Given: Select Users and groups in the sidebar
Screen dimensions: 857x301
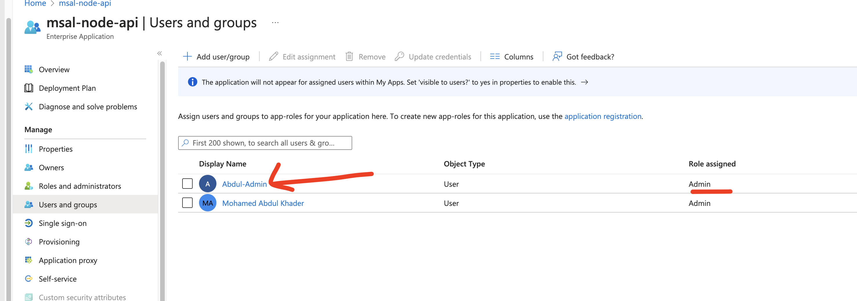Looking at the screenshot, I should pyautogui.click(x=68, y=204).
